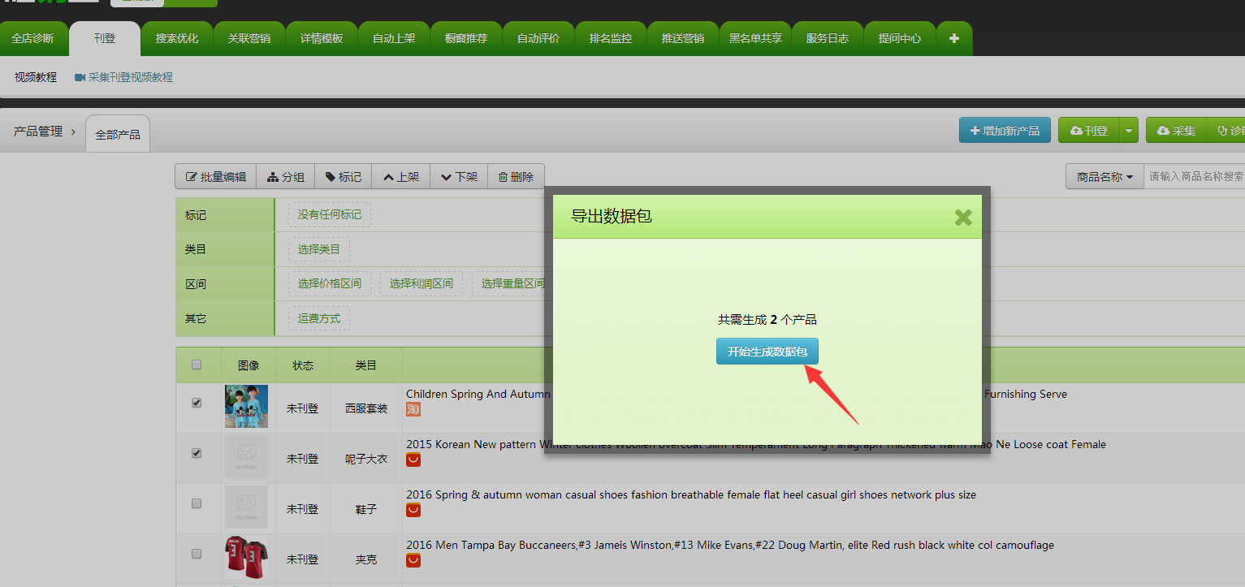Click the 采集 button
Image resolution: width=1245 pixels, height=587 pixels.
pyautogui.click(x=1176, y=131)
